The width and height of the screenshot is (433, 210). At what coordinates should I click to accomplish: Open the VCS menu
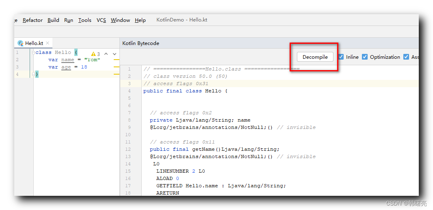[x=101, y=20]
